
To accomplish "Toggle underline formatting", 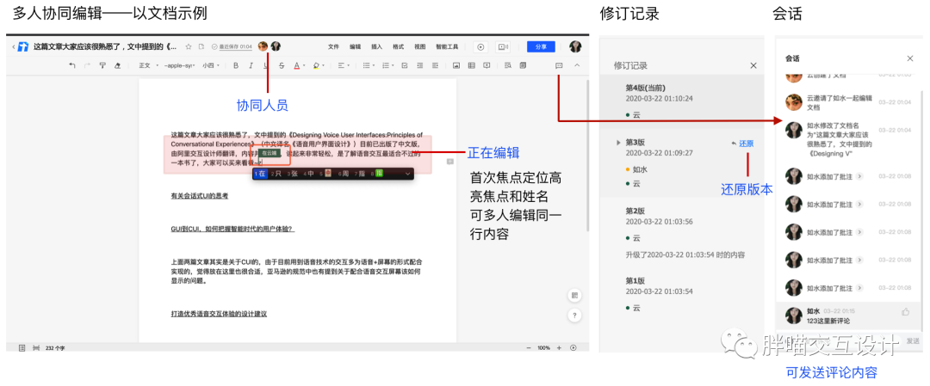I will pyautogui.click(x=266, y=65).
